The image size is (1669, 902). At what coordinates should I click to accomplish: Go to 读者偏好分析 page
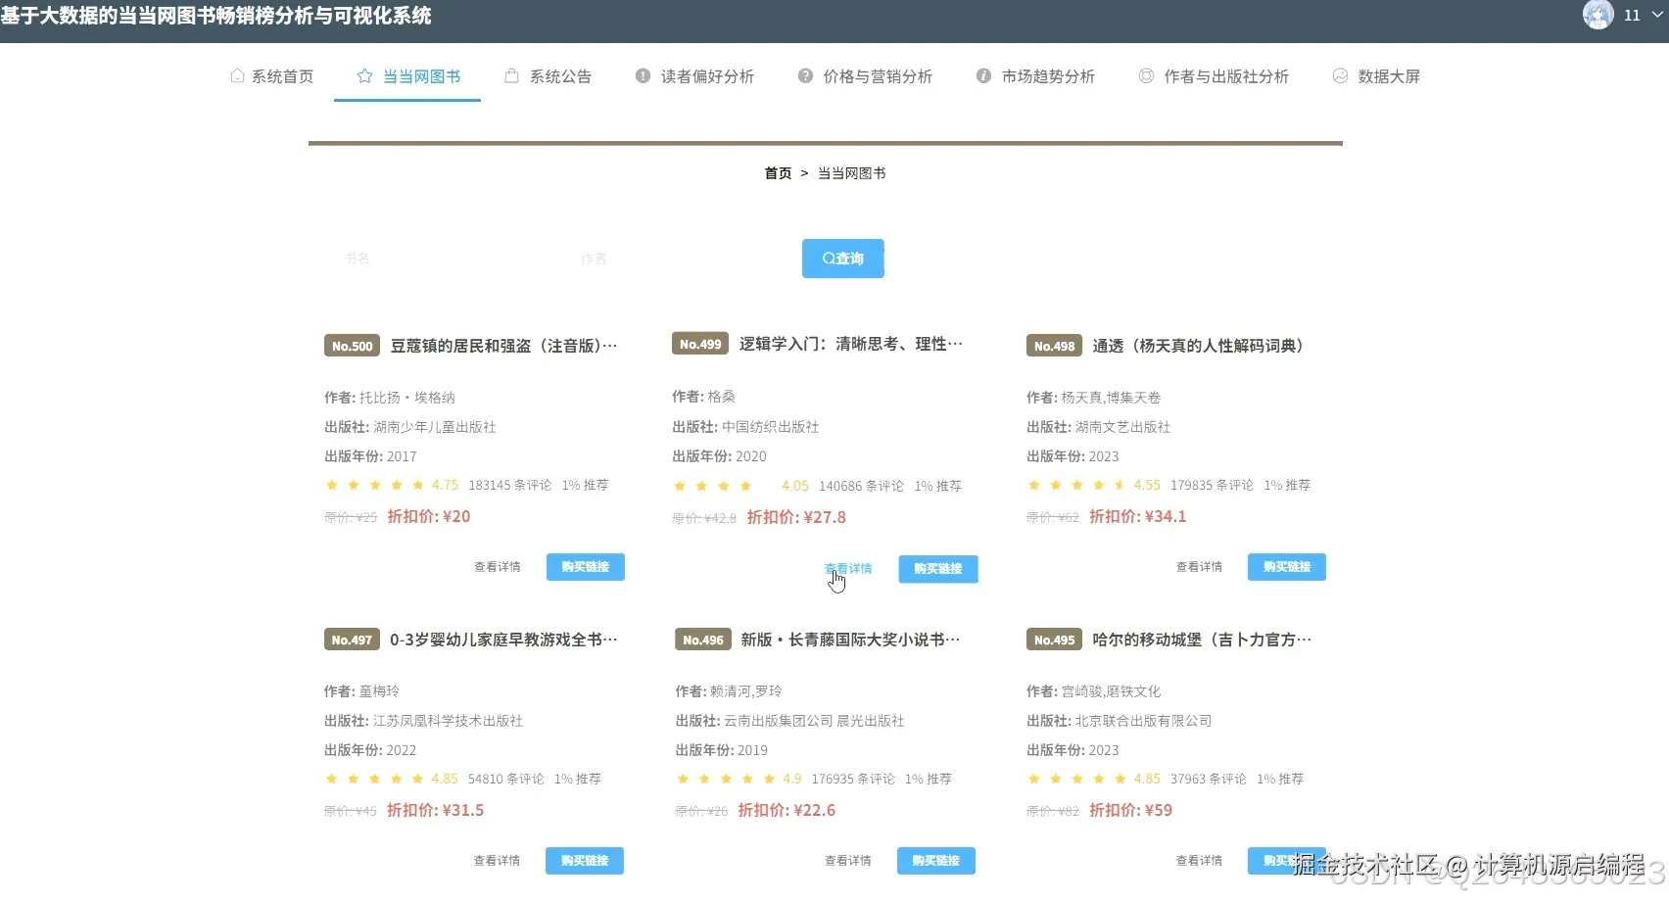[694, 76]
